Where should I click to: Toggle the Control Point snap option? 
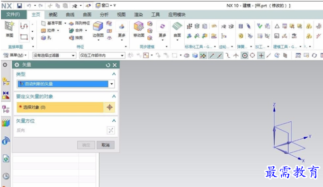tap(228, 55)
